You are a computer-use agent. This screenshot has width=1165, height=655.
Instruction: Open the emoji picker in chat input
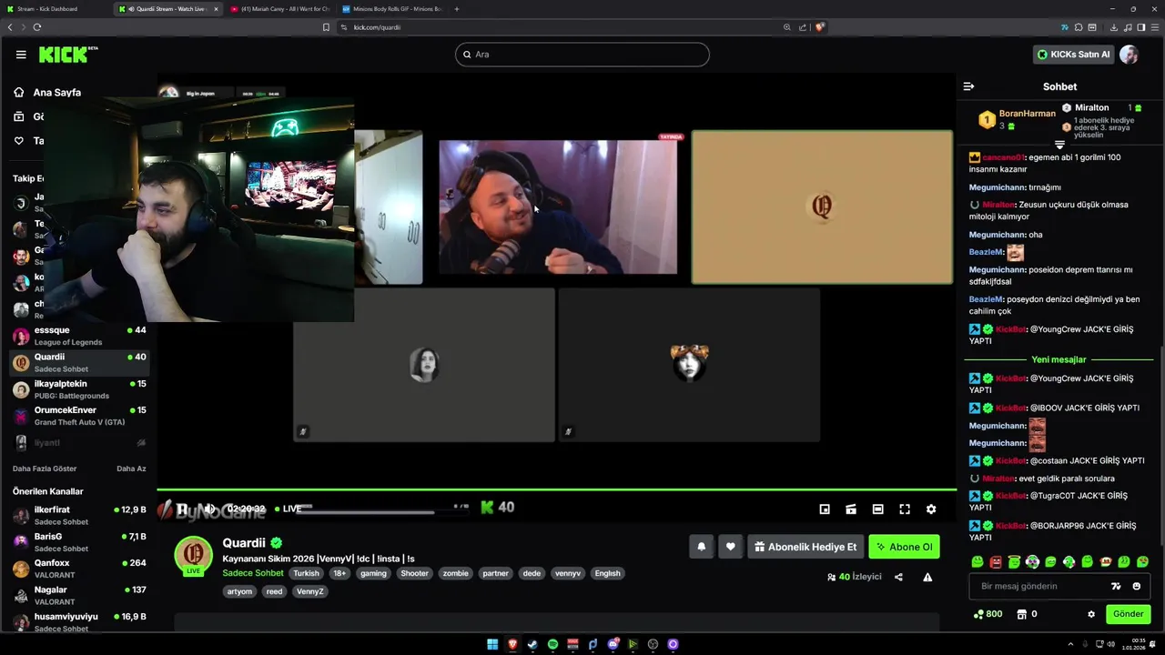pyautogui.click(x=1136, y=586)
